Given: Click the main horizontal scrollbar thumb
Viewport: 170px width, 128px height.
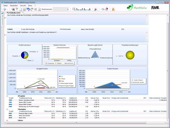Looking at the screenshot, I should [76, 123].
